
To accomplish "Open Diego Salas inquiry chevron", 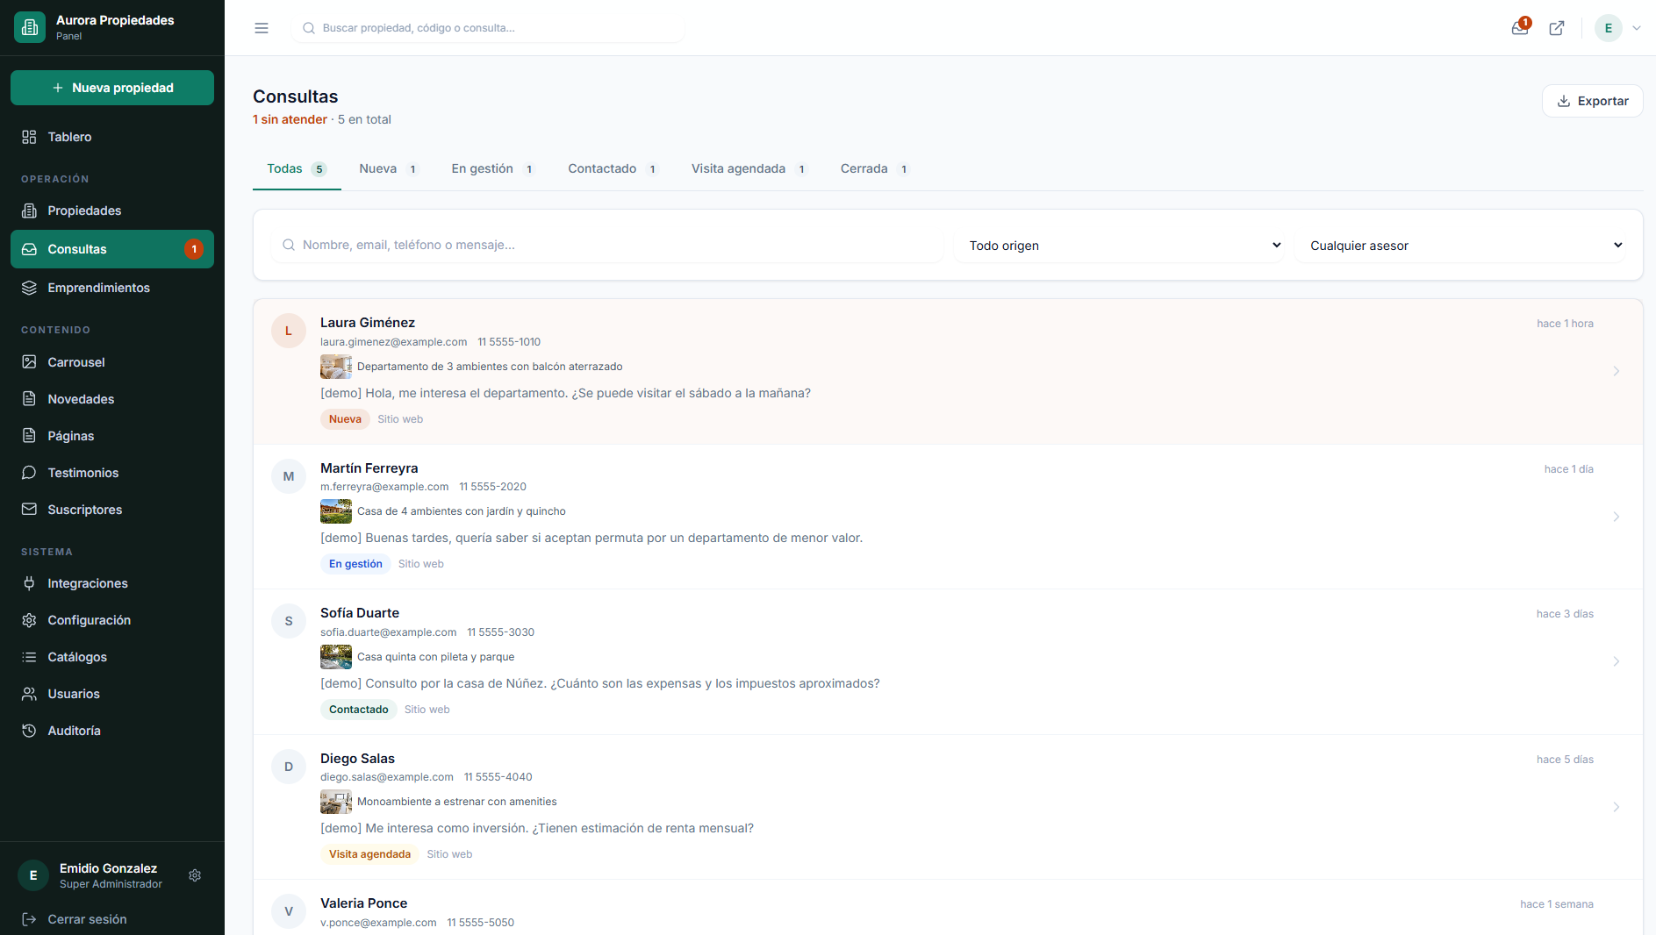I will point(1616,807).
